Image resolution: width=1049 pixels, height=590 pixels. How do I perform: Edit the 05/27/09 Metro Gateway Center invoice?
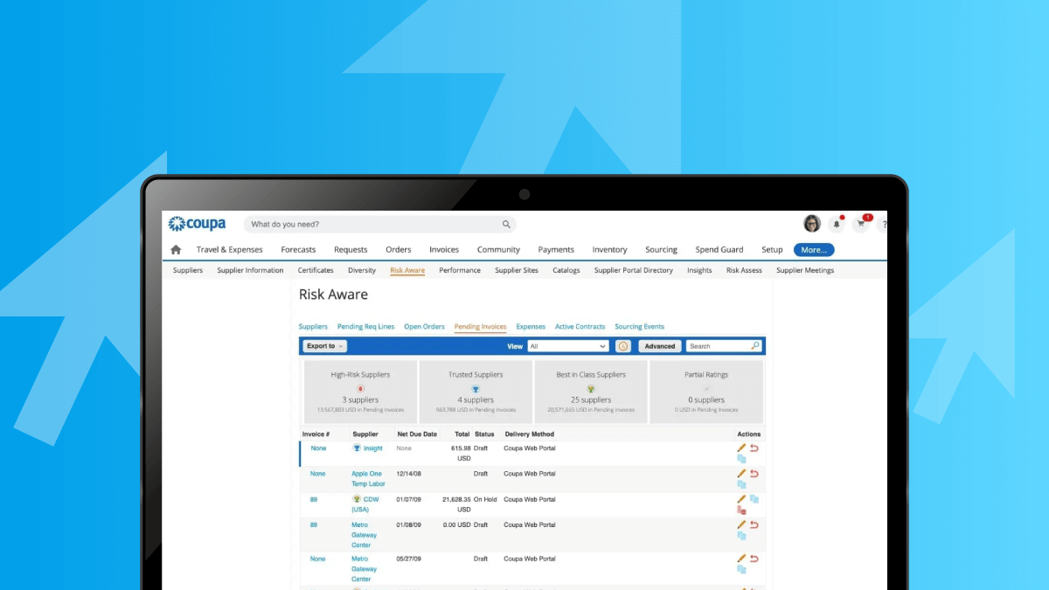741,559
